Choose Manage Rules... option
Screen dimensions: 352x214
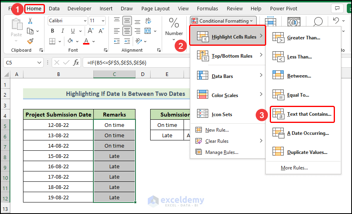pyautogui.click(x=228, y=152)
